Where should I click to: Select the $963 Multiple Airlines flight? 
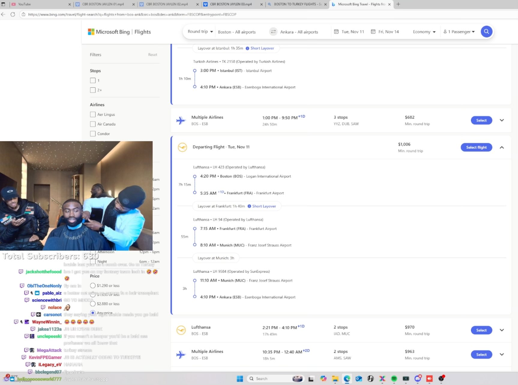point(481,354)
